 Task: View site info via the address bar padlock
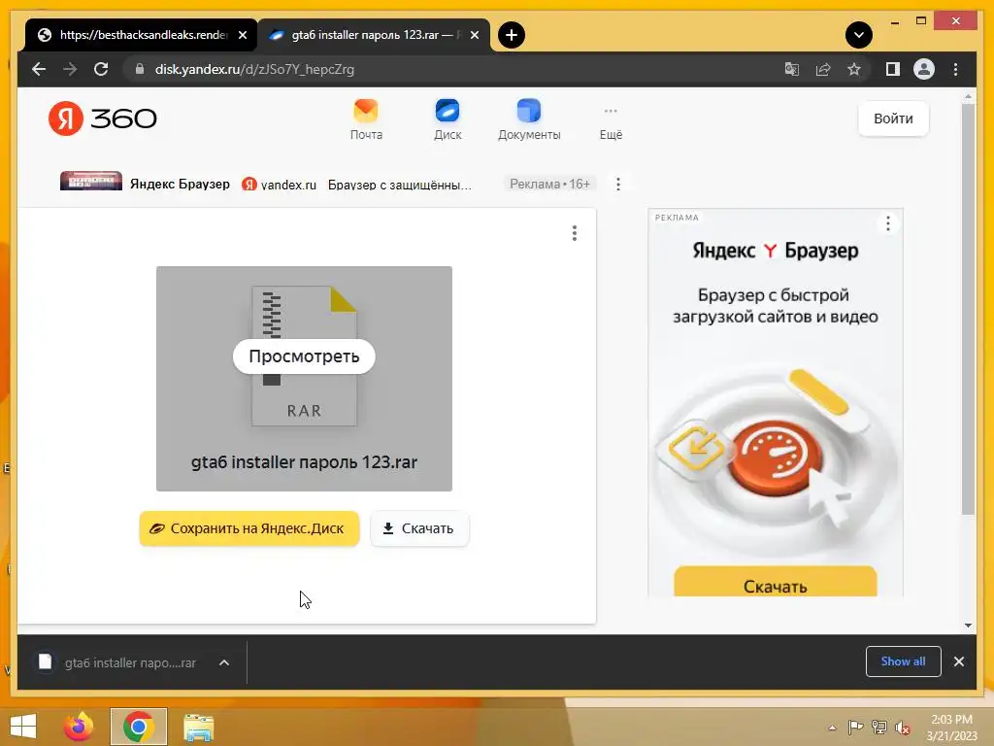pos(140,69)
